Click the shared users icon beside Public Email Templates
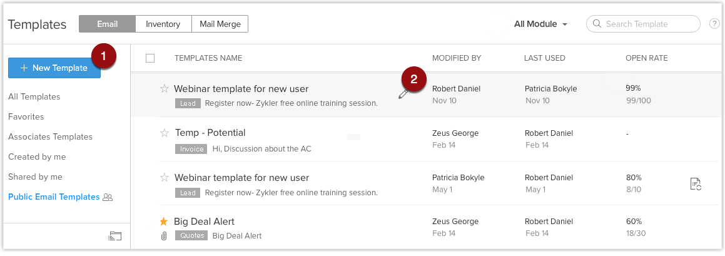 tap(108, 197)
